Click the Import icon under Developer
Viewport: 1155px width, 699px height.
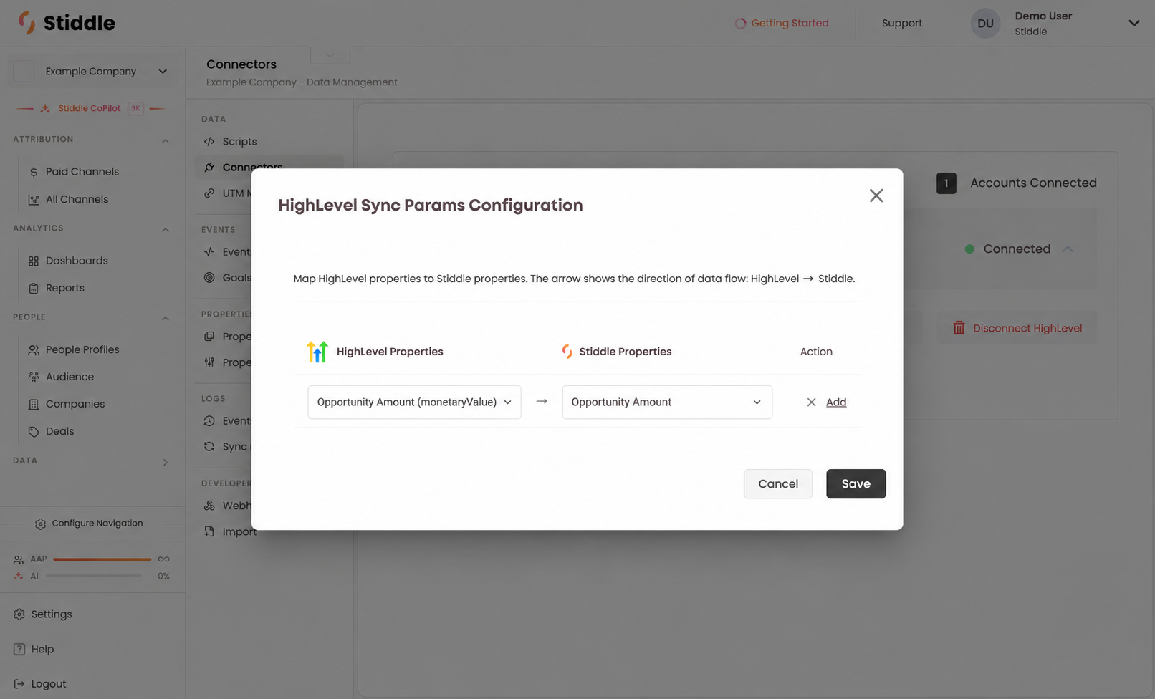pyautogui.click(x=209, y=531)
